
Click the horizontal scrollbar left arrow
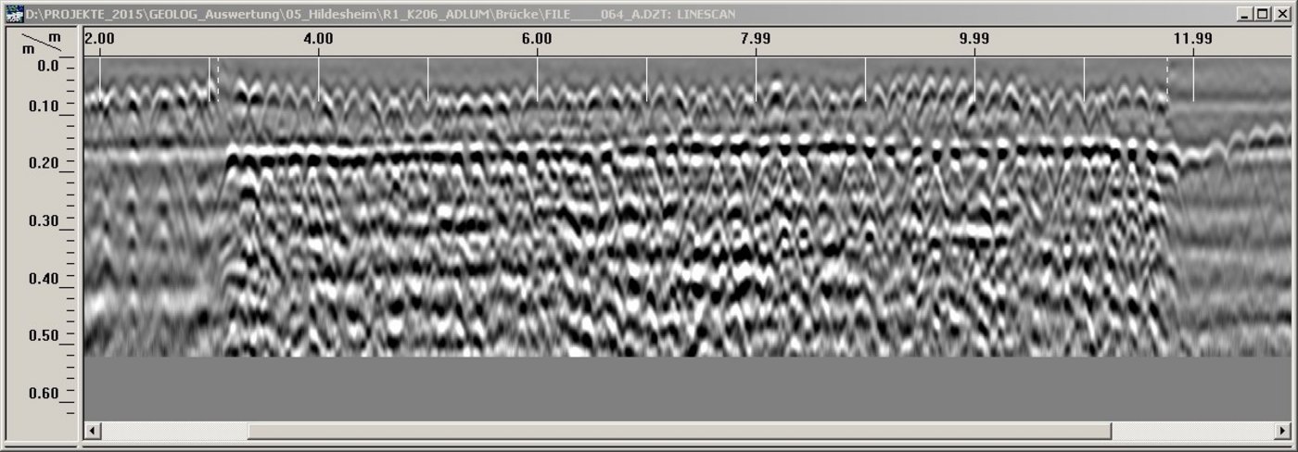92,431
